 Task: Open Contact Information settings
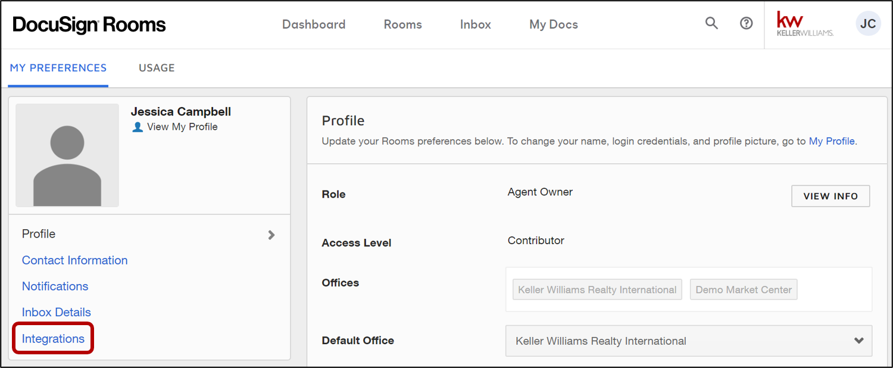point(75,260)
